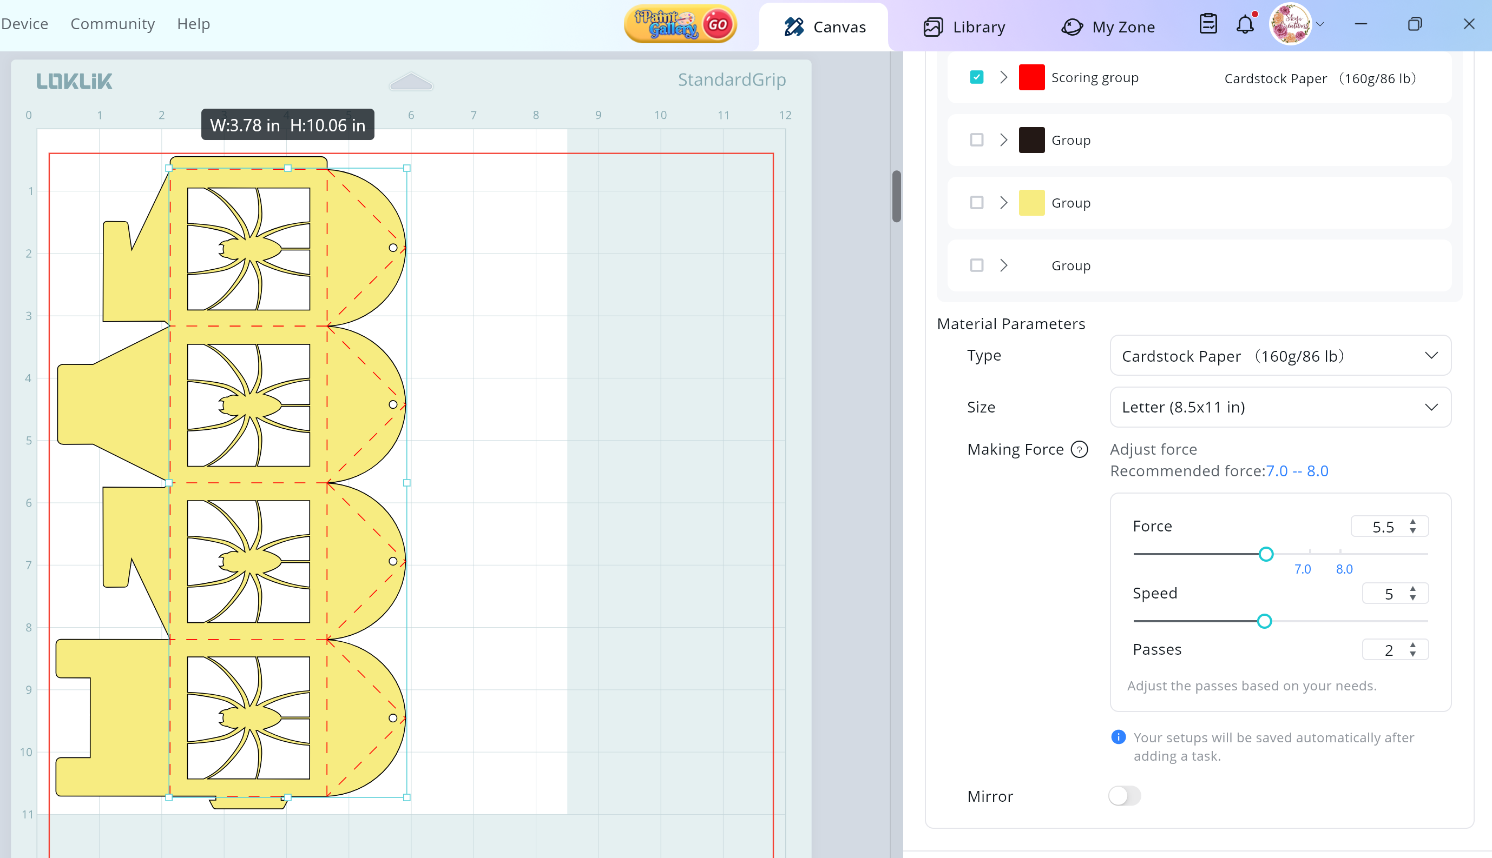Click the LOKLIK logo on mat

click(x=74, y=81)
